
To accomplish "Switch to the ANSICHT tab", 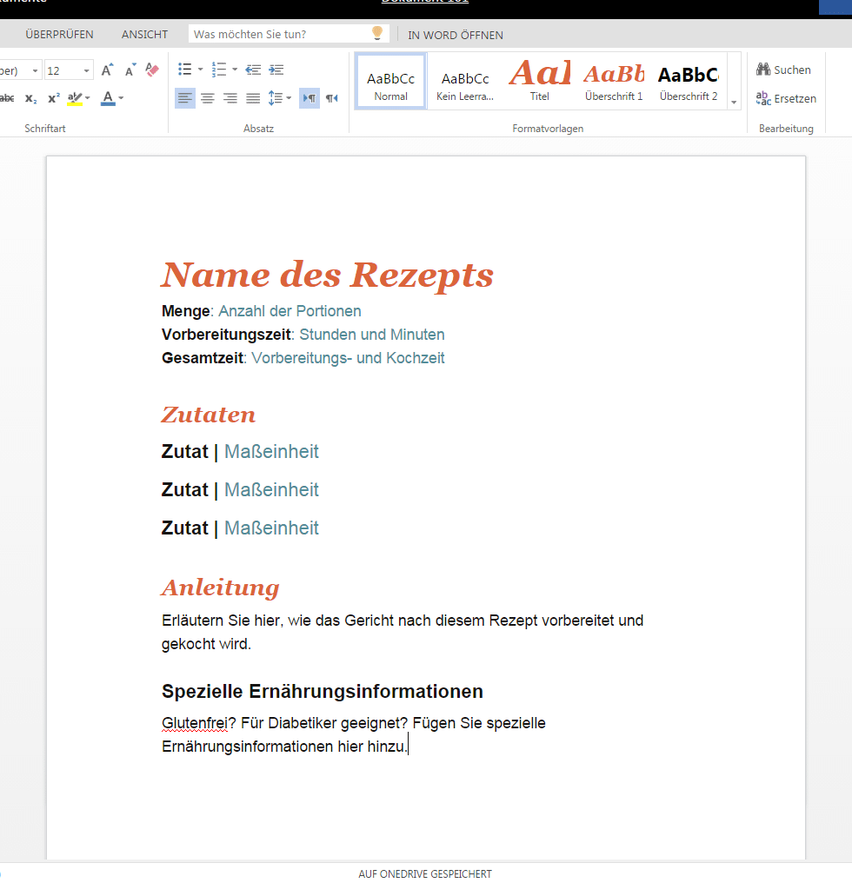I will (145, 35).
